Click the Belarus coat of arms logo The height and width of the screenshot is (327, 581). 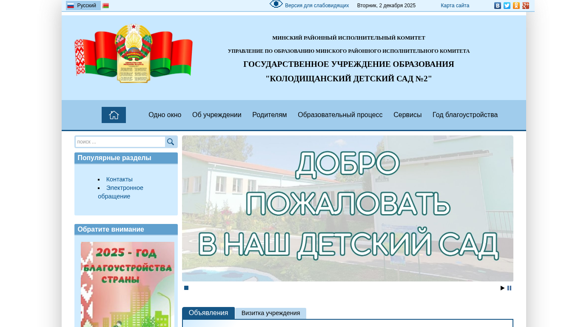[134, 53]
